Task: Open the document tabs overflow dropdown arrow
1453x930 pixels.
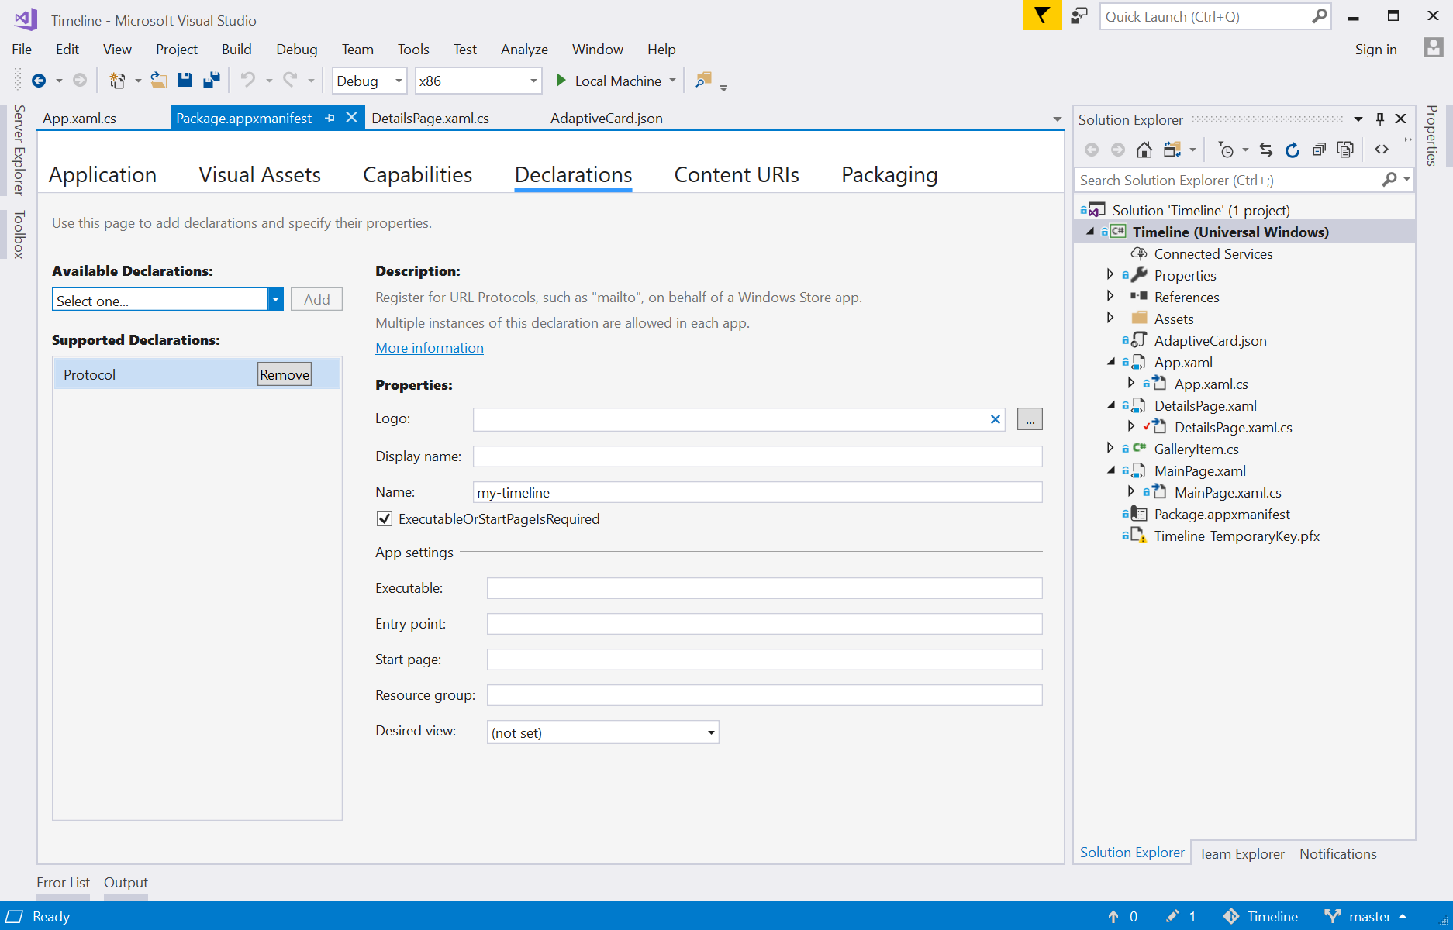Action: pyautogui.click(x=1057, y=119)
